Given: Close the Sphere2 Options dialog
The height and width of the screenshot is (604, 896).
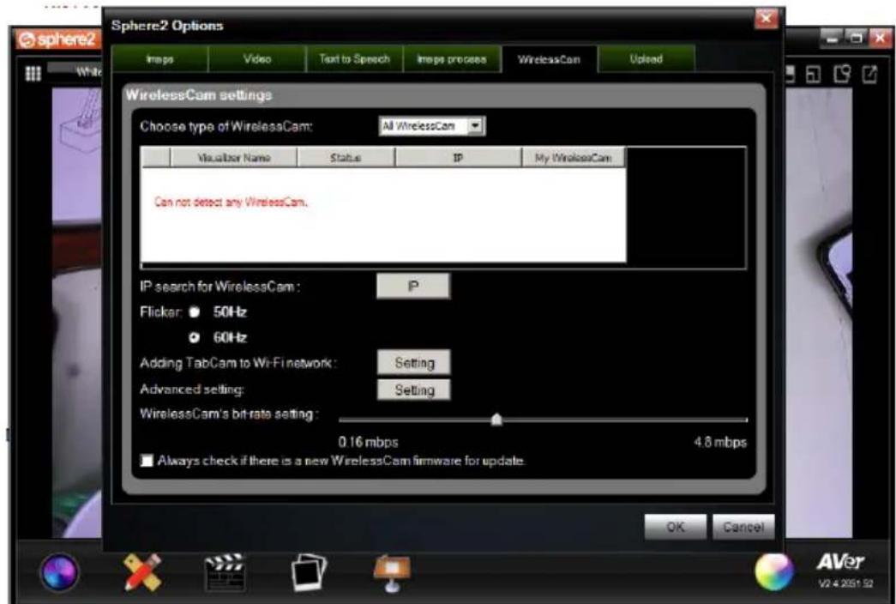Looking at the screenshot, I should tap(767, 19).
